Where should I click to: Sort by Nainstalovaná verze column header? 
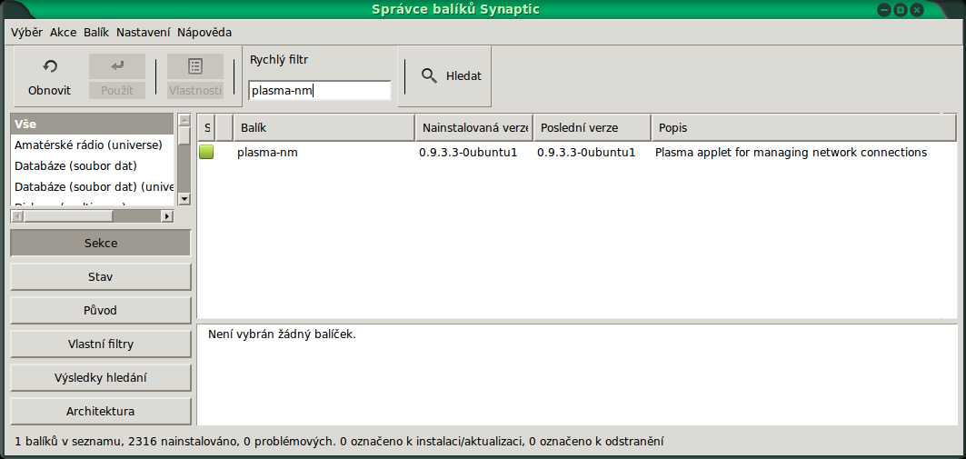pyautogui.click(x=473, y=128)
